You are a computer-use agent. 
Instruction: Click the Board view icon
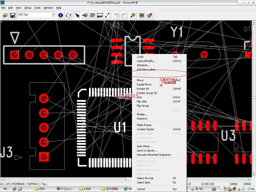tap(141, 15)
